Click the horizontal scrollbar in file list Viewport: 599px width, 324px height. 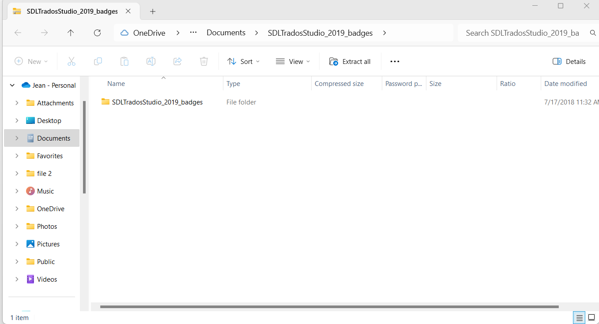pos(329,306)
